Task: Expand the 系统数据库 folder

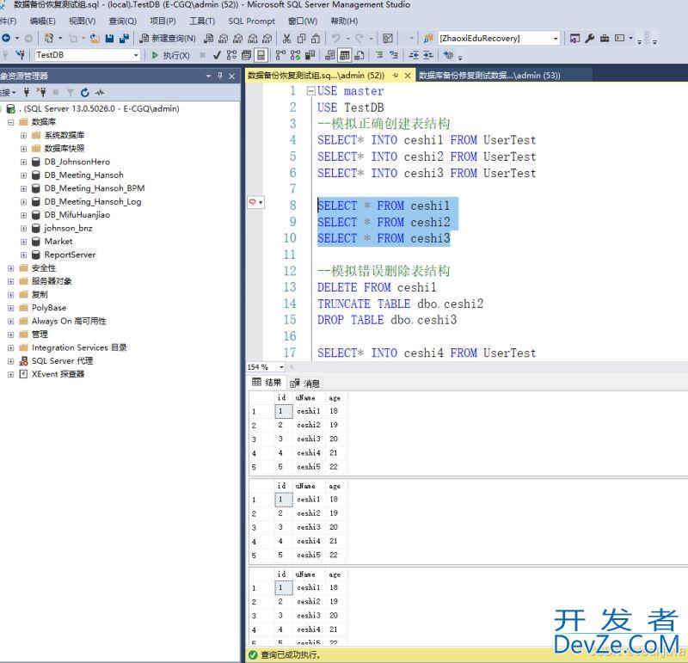Action: click(24, 136)
